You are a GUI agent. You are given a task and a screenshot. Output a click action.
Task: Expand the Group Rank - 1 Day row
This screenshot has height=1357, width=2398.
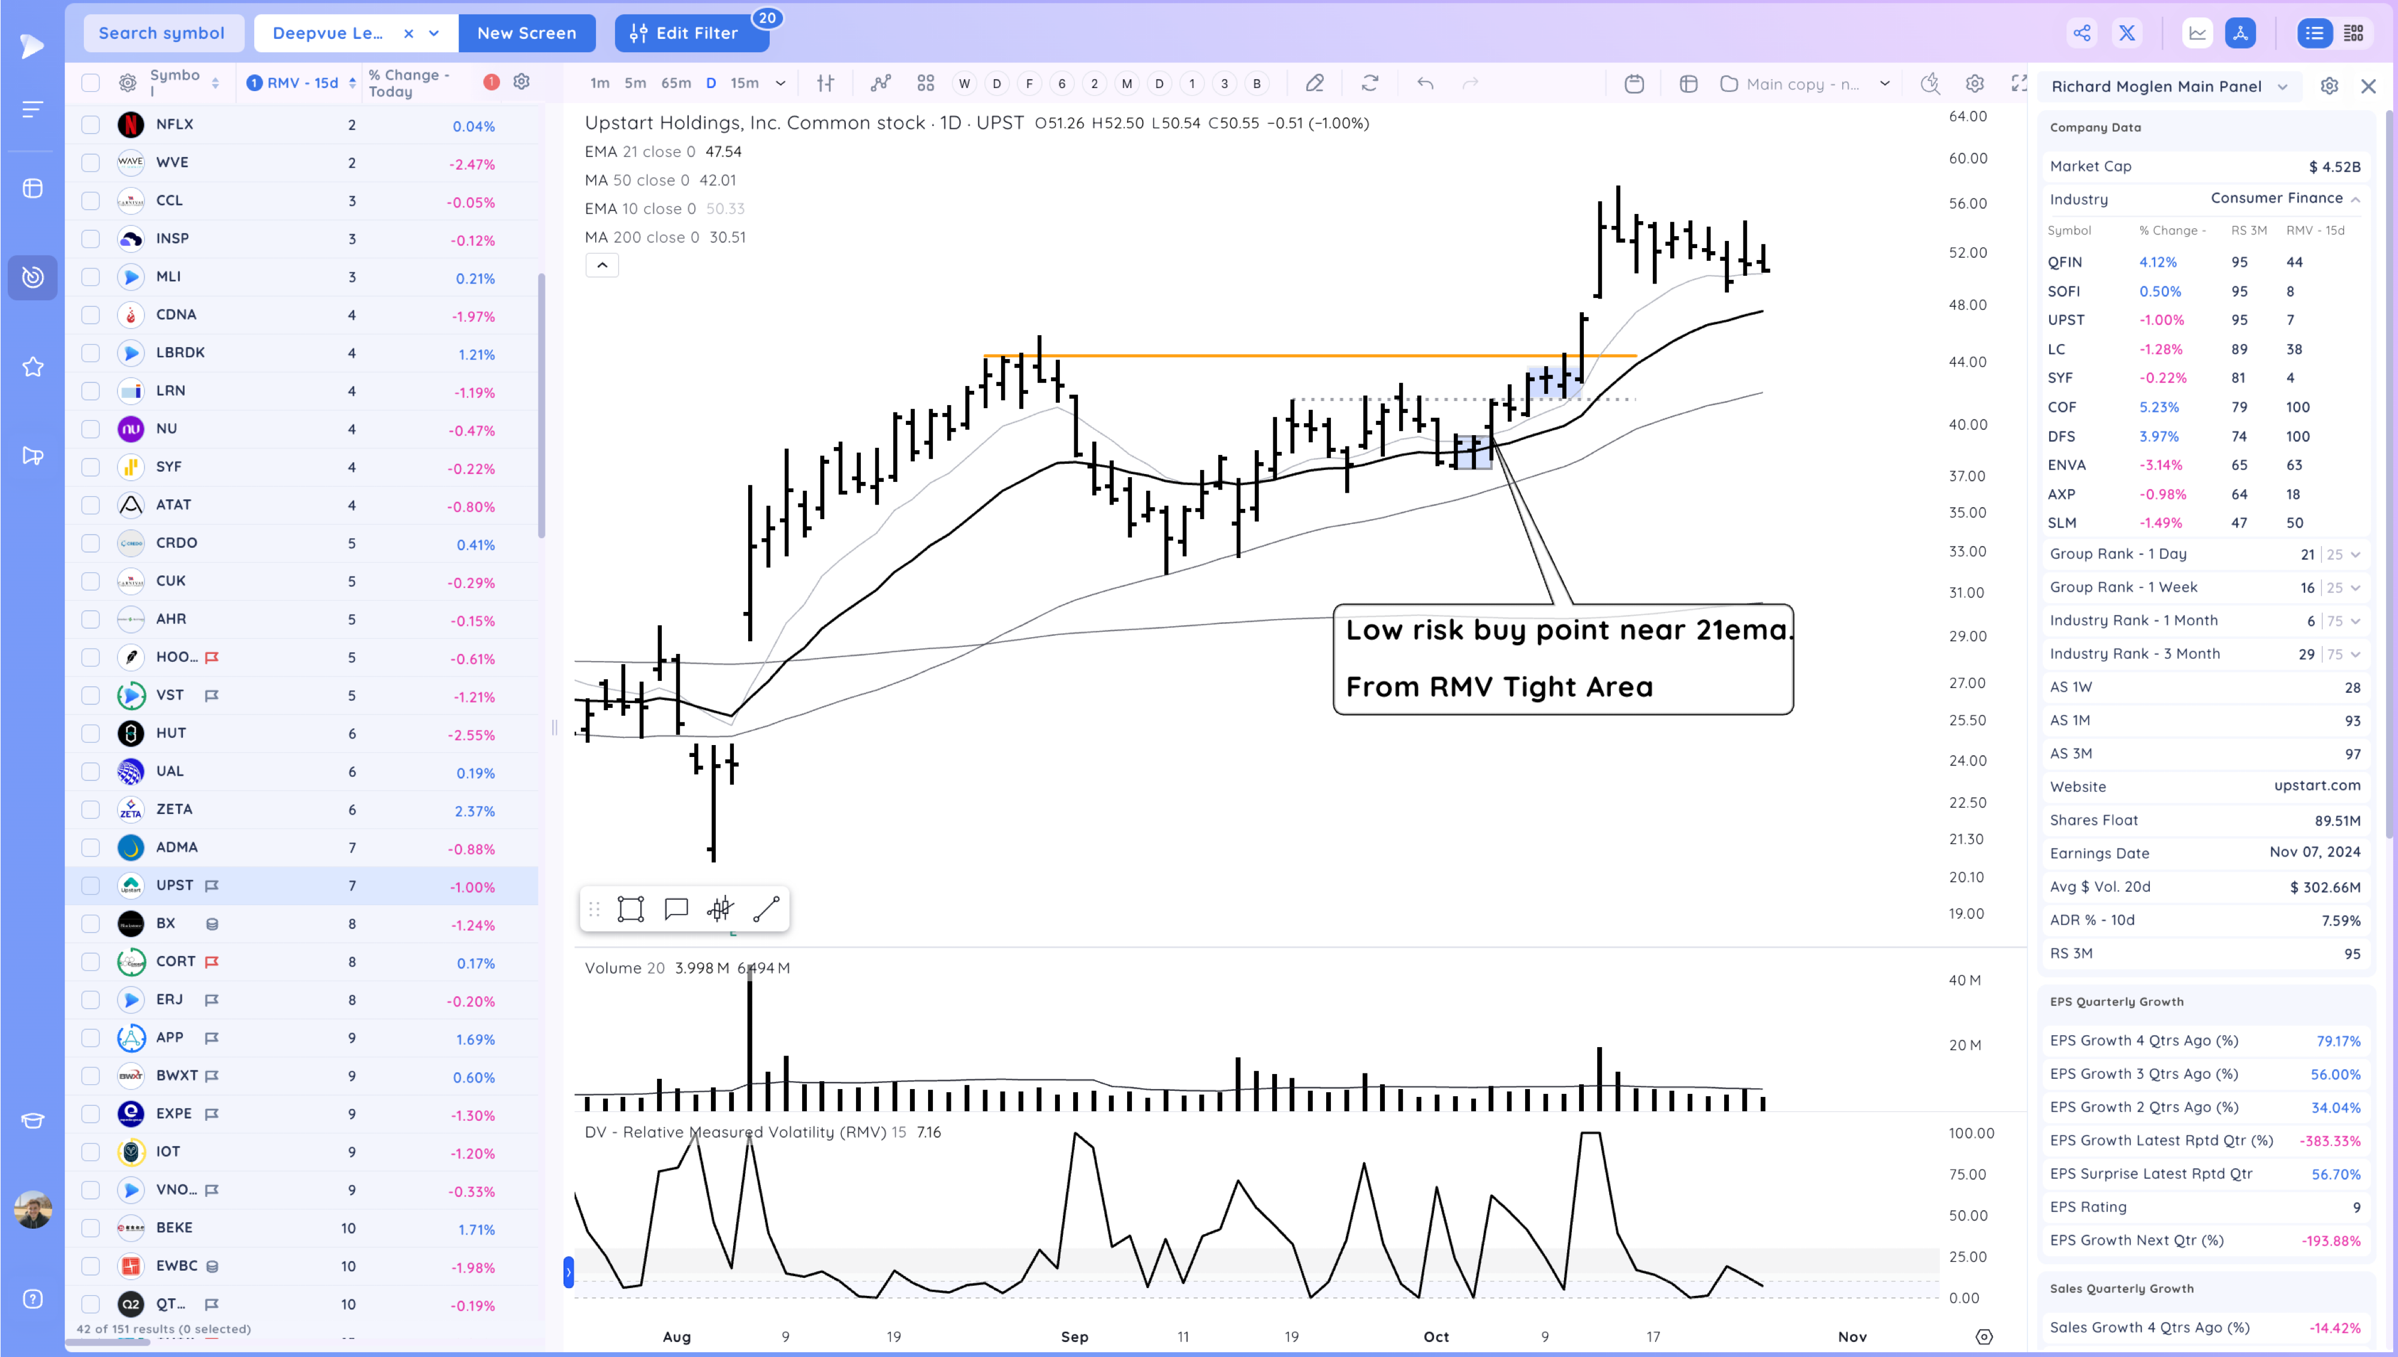(2355, 554)
